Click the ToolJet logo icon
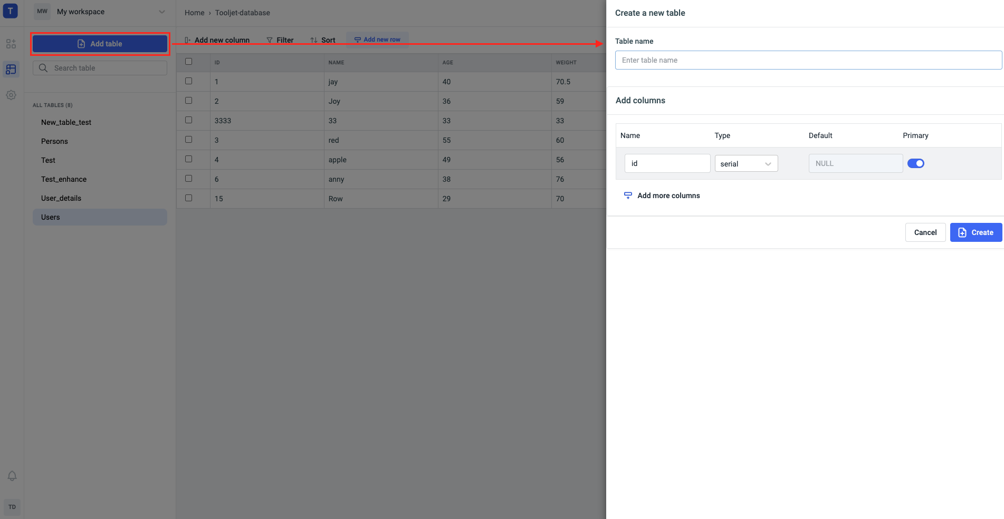Viewport: 1004px width, 519px height. [10, 11]
